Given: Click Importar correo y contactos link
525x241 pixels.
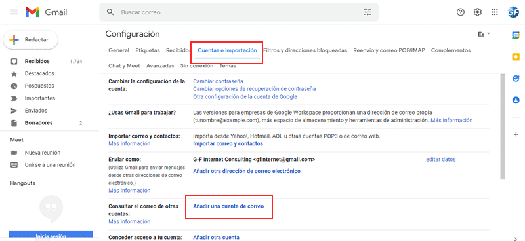Looking at the screenshot, I should pos(228,143).
